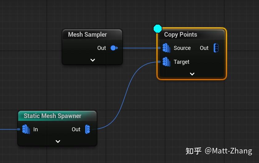Select the Mesh Sampler node title
Screen dimensions: 259x163
tap(87, 35)
